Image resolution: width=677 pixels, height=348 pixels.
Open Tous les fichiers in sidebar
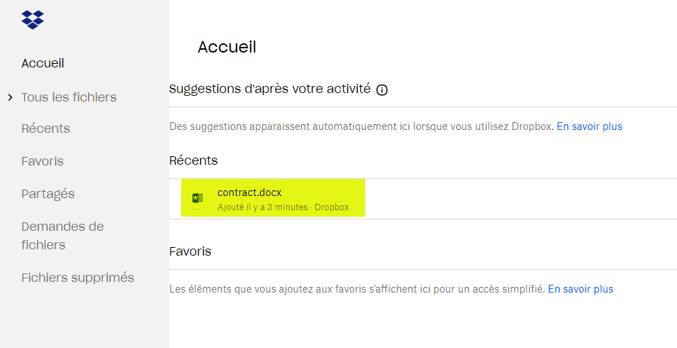pos(69,97)
